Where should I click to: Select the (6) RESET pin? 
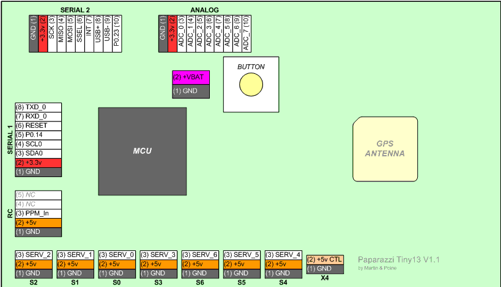[39, 126]
